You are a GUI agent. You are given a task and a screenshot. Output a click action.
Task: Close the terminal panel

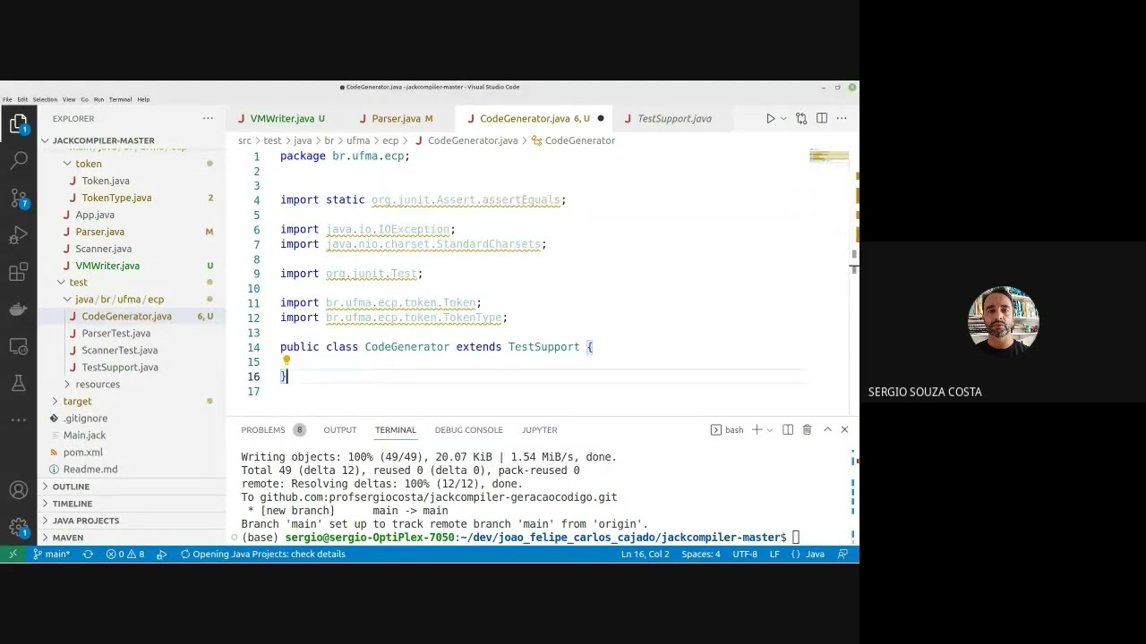pyautogui.click(x=844, y=429)
